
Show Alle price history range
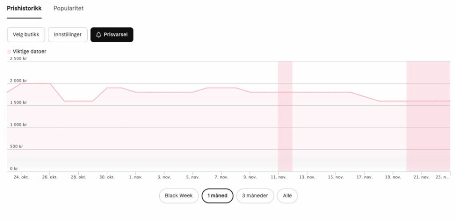coord(287,196)
